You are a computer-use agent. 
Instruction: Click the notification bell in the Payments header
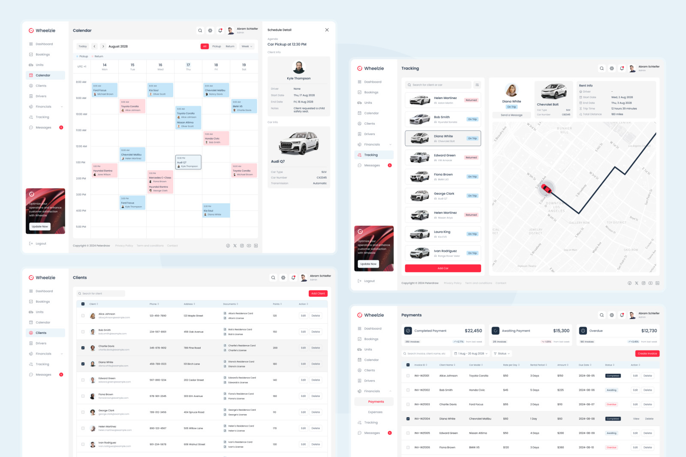(622, 315)
